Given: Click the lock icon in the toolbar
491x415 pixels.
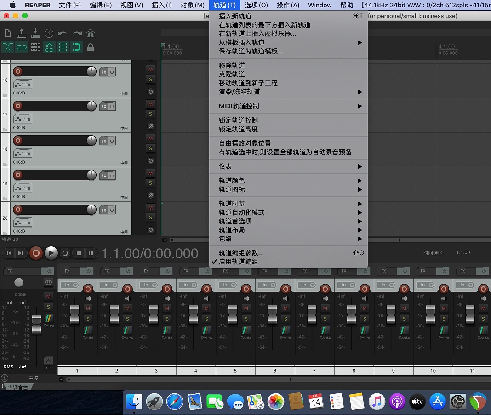Looking at the screenshot, I should [91, 47].
